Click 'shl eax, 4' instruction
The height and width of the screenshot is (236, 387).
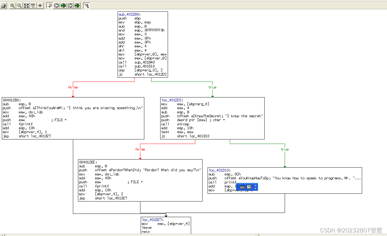point(133,50)
